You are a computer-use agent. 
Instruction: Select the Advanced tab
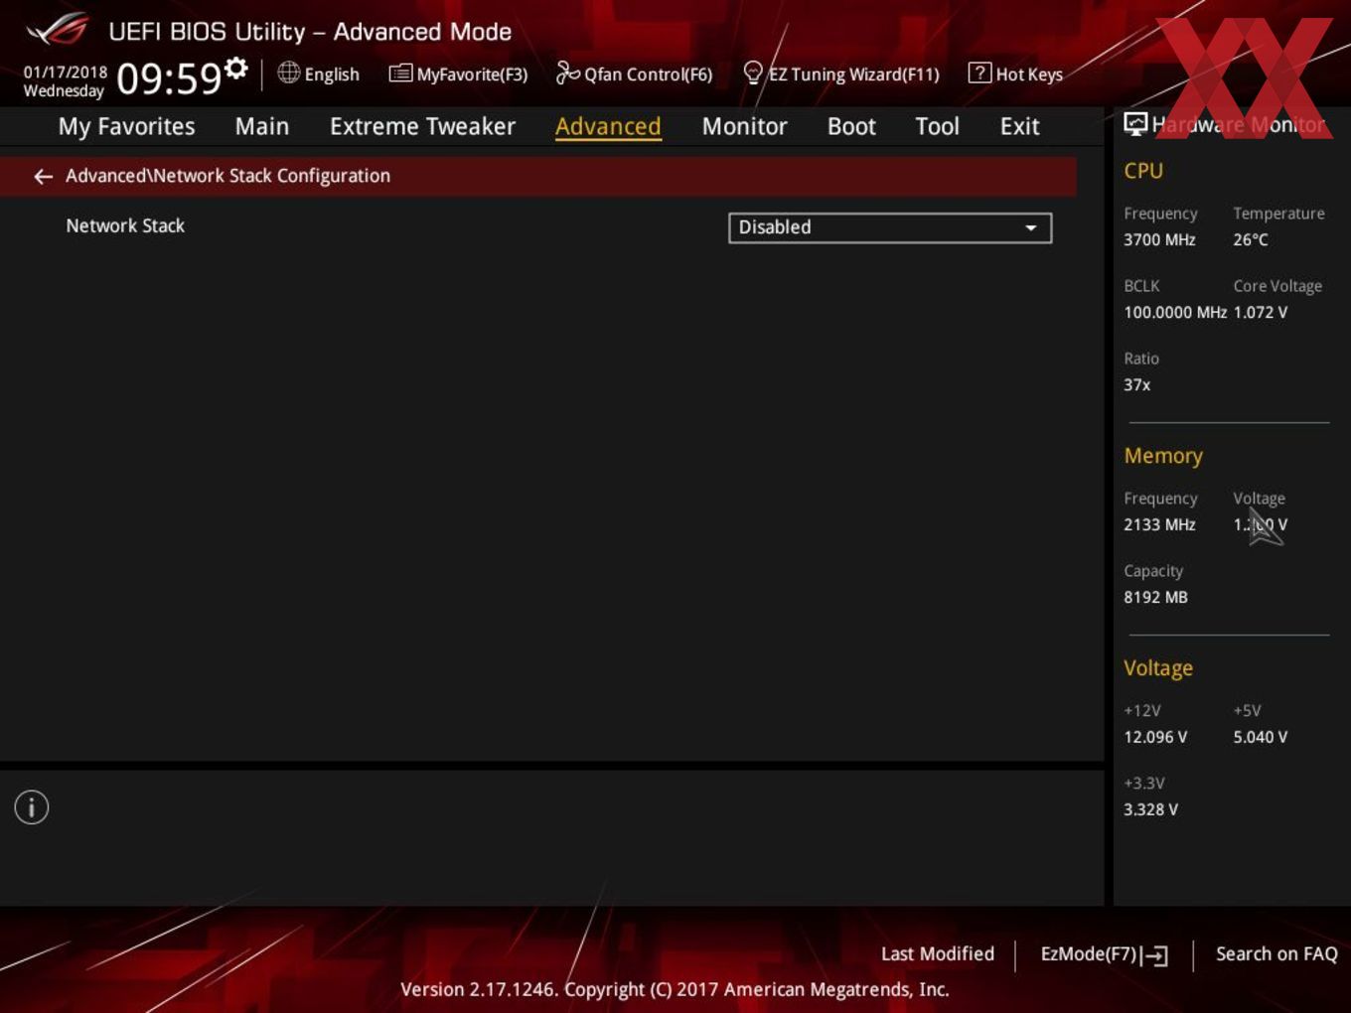coord(608,126)
